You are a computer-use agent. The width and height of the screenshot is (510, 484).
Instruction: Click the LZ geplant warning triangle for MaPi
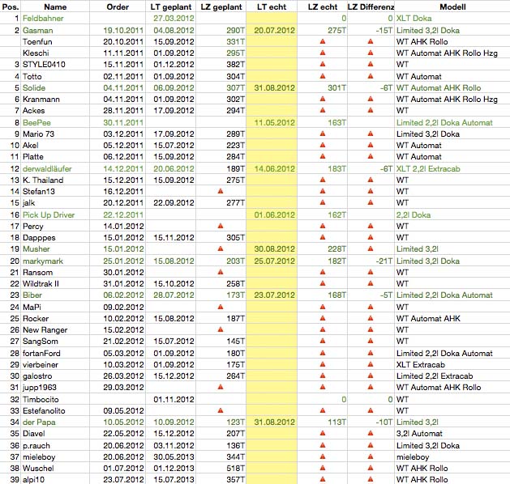[x=221, y=307]
